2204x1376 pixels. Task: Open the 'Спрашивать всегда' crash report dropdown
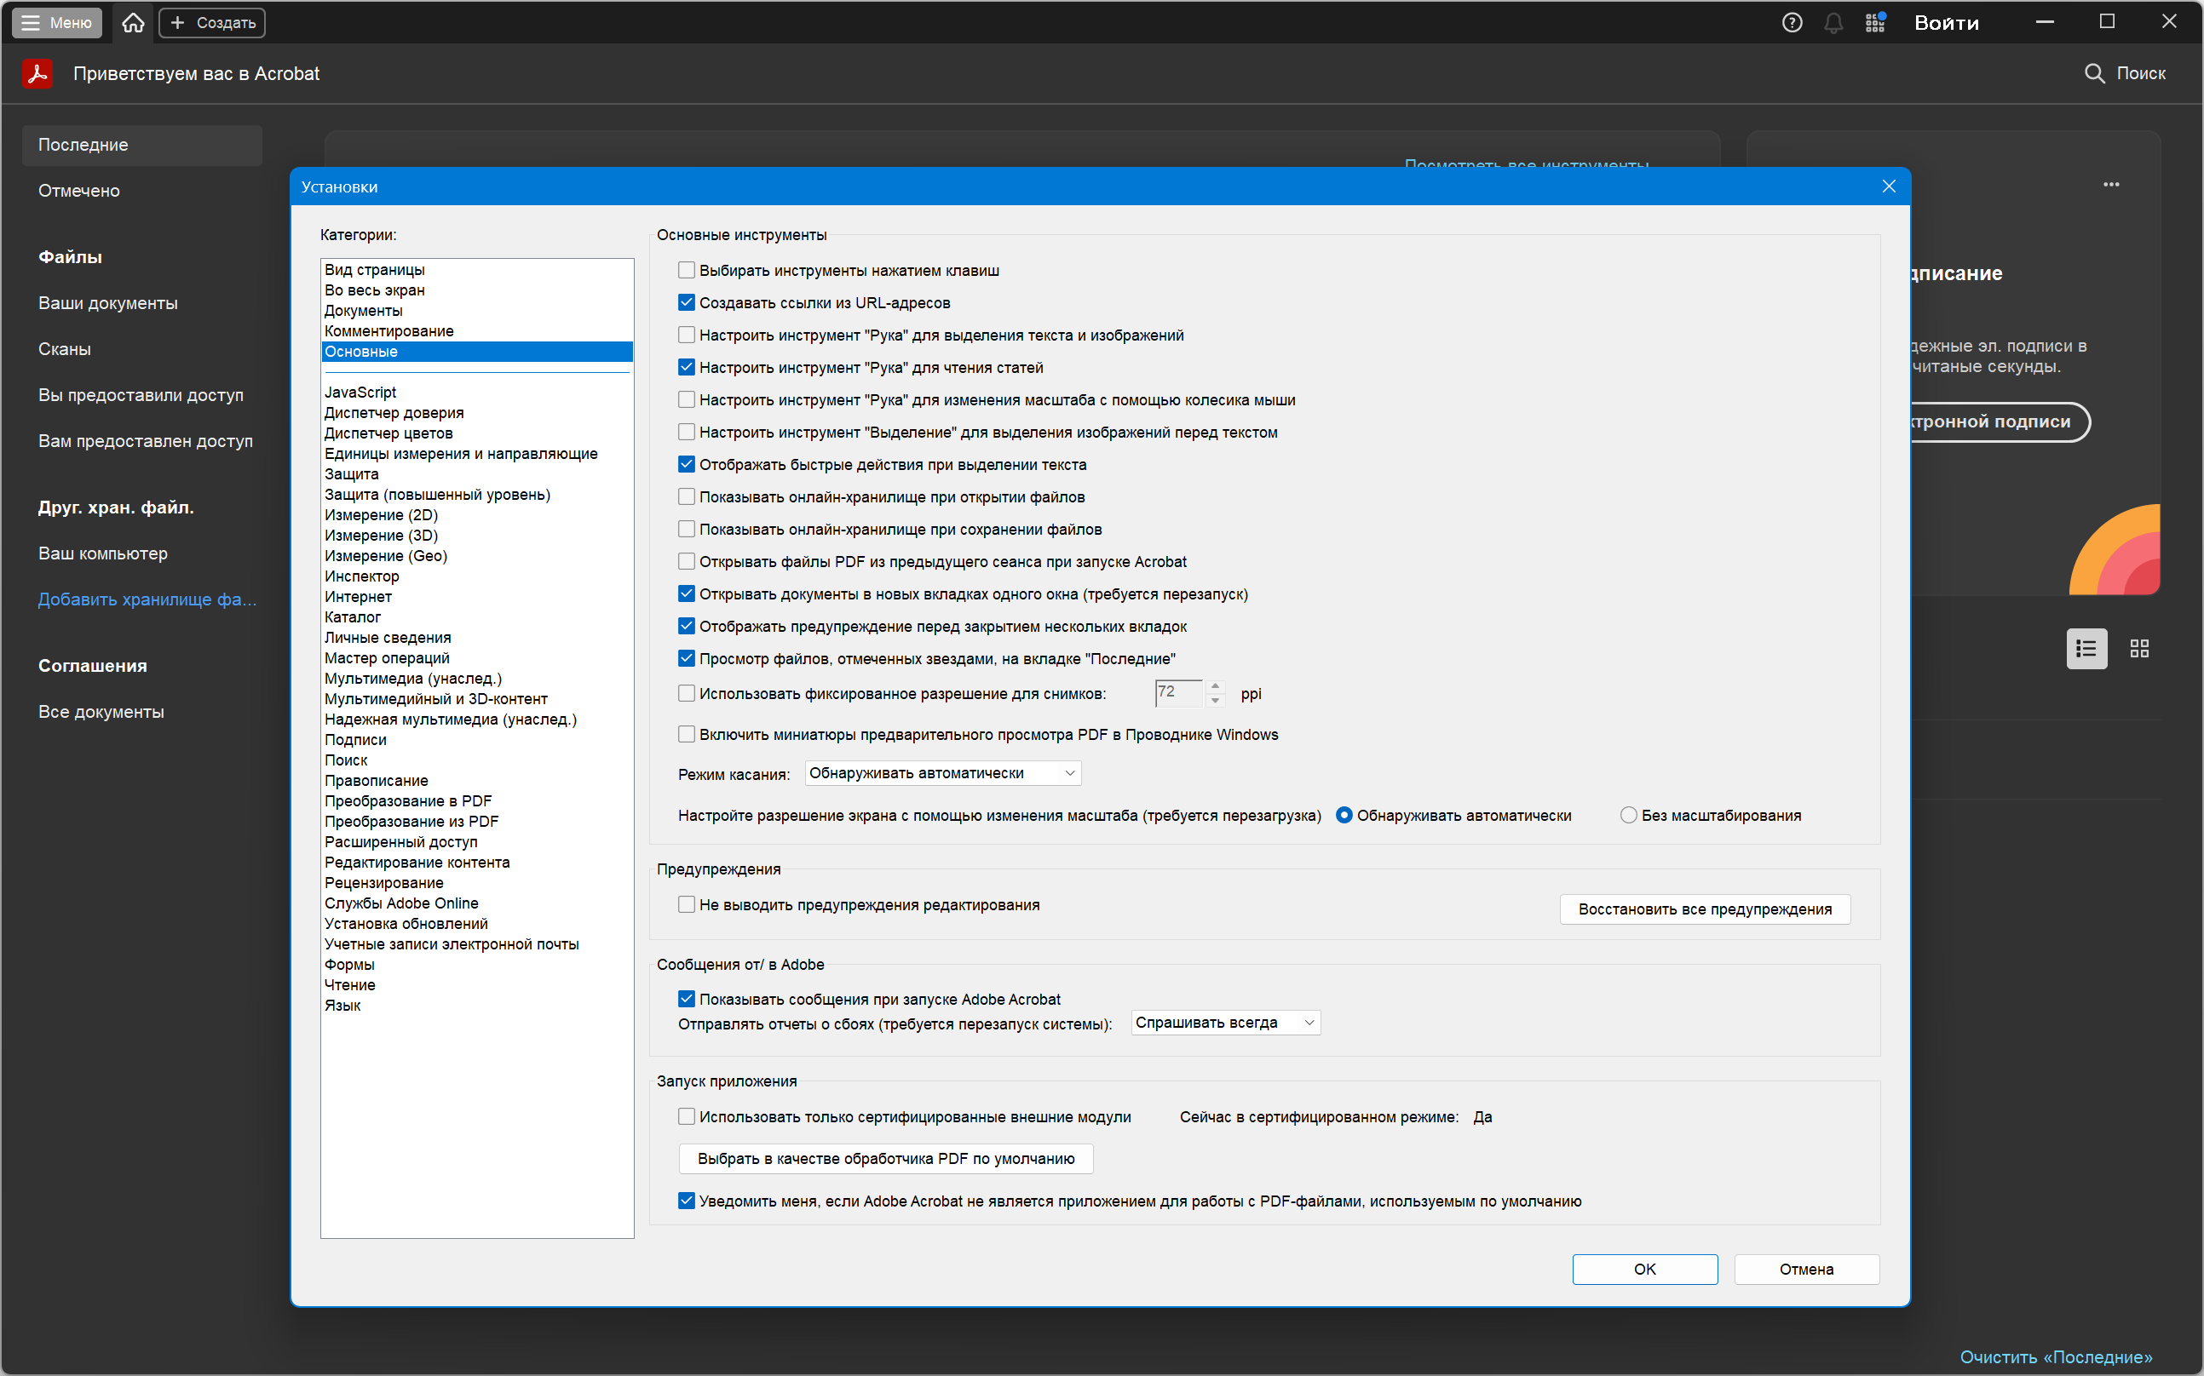pyautogui.click(x=1224, y=1023)
